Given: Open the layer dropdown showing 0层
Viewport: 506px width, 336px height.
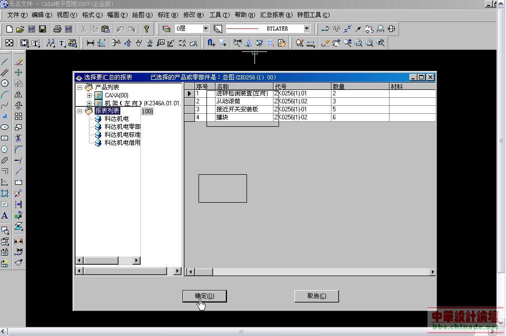Looking at the screenshot, I should tap(205, 29).
